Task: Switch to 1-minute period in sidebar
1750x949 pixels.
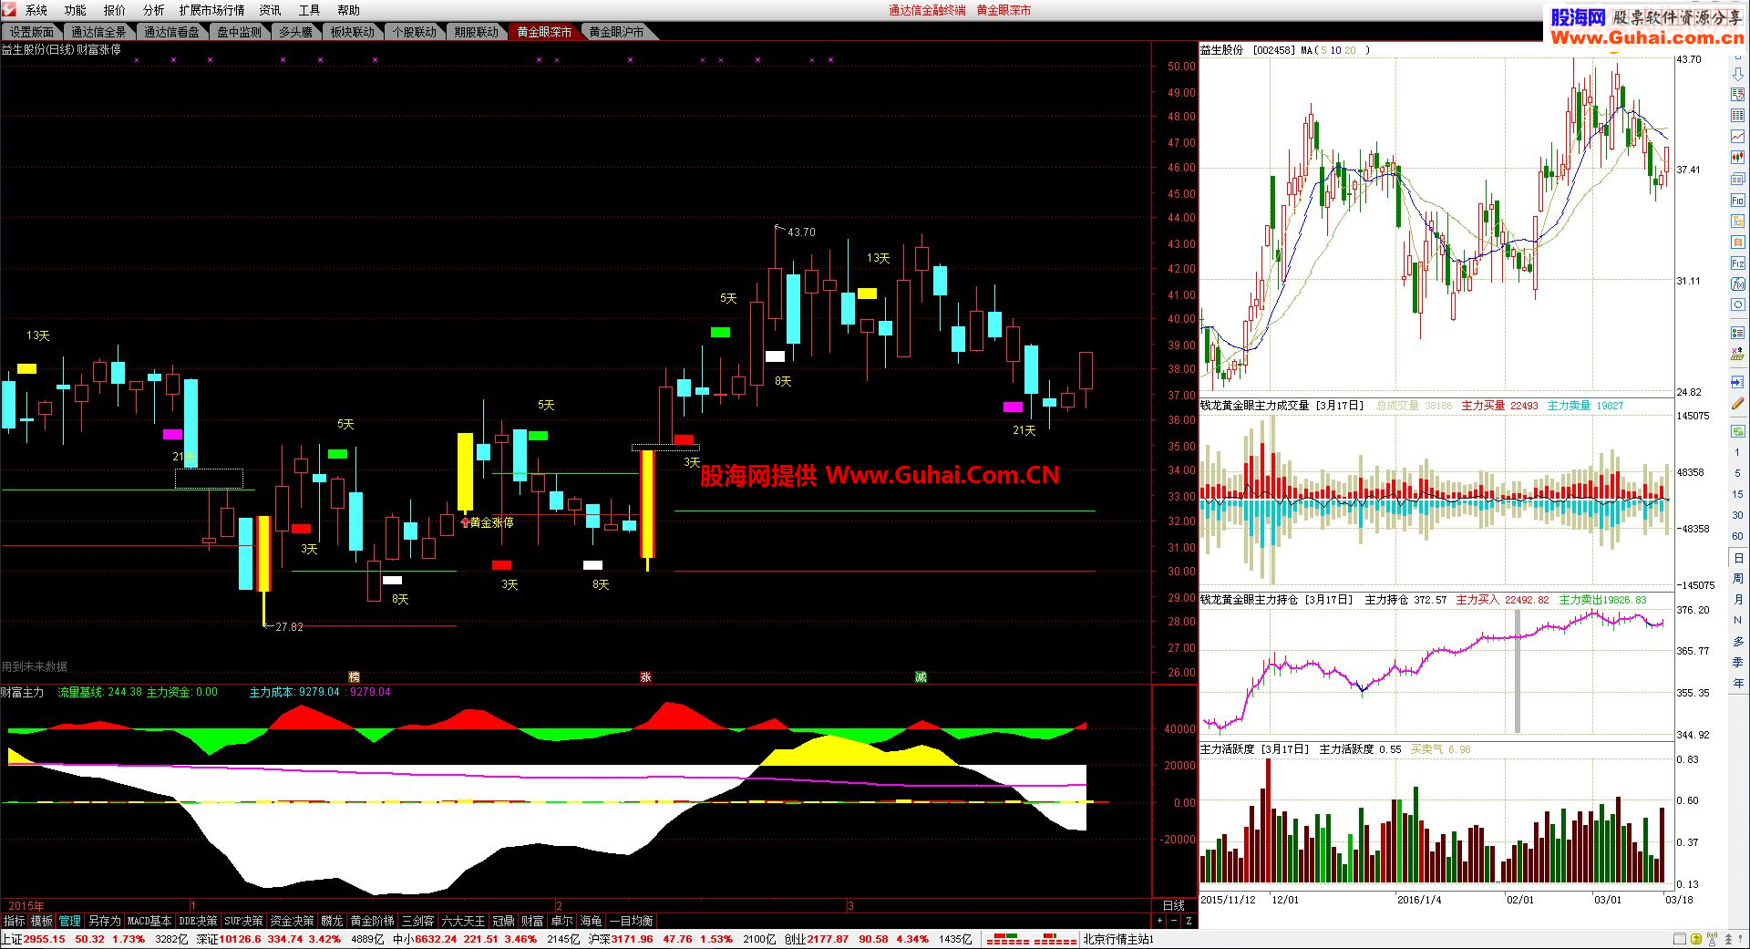Action: coord(1737,452)
